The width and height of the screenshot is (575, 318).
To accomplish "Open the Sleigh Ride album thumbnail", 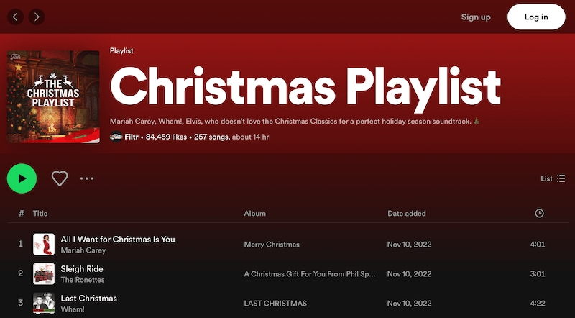I will (44, 274).
